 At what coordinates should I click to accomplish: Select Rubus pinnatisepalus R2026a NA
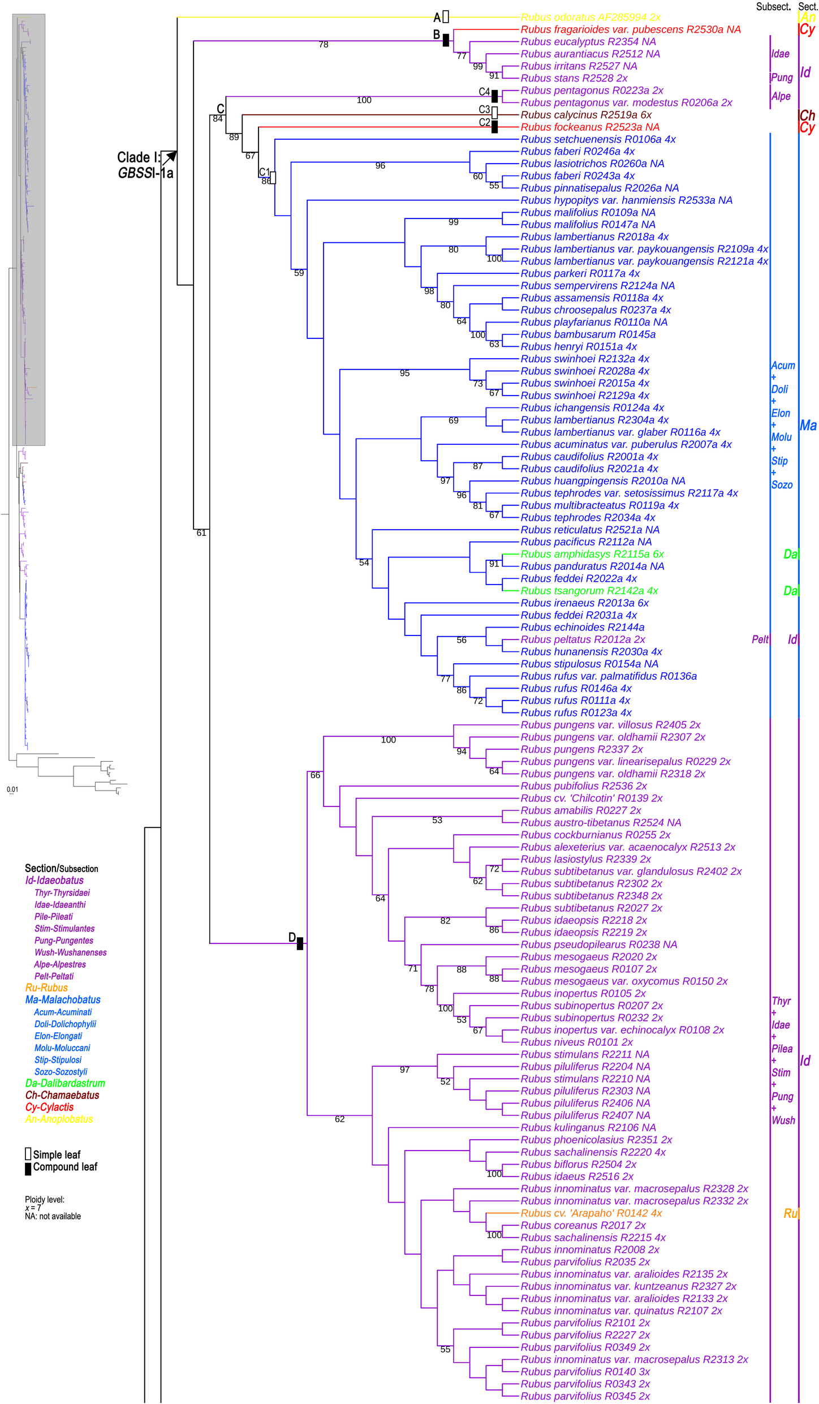[x=600, y=188]
